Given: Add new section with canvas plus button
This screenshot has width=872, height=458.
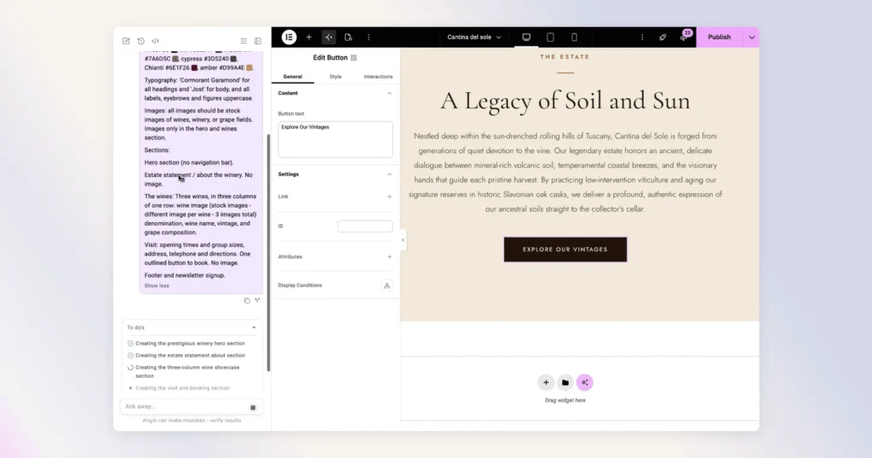Looking at the screenshot, I should [546, 382].
